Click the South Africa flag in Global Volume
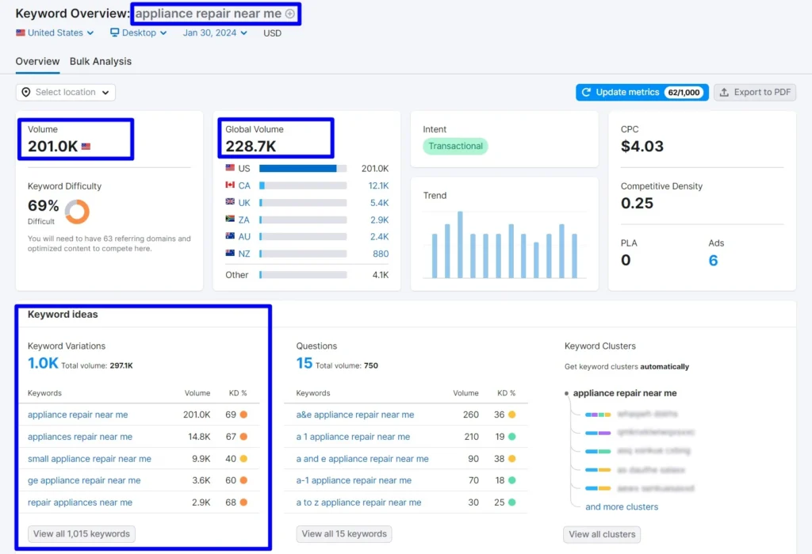Viewport: 812px width, 554px height. coord(230,219)
